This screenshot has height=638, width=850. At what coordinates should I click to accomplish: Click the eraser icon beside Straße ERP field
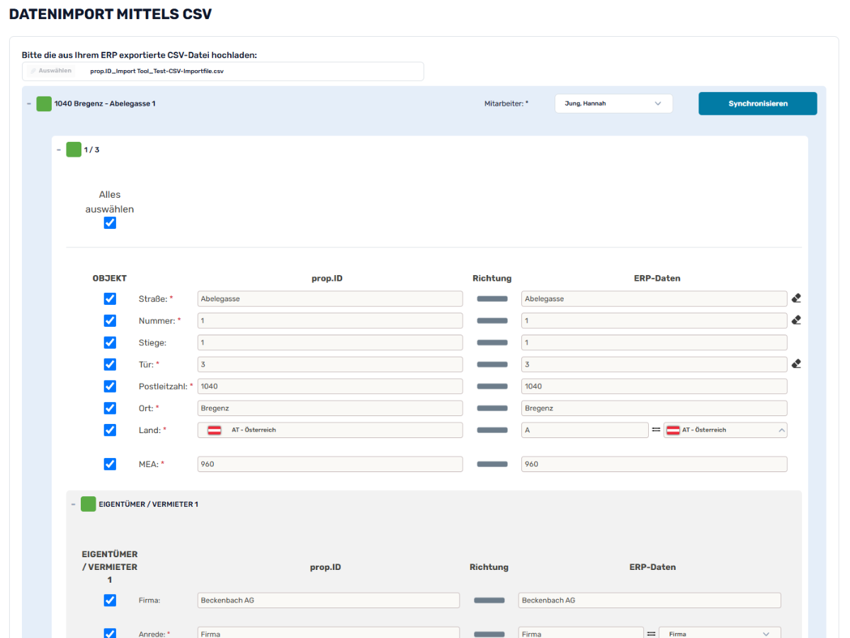(796, 298)
